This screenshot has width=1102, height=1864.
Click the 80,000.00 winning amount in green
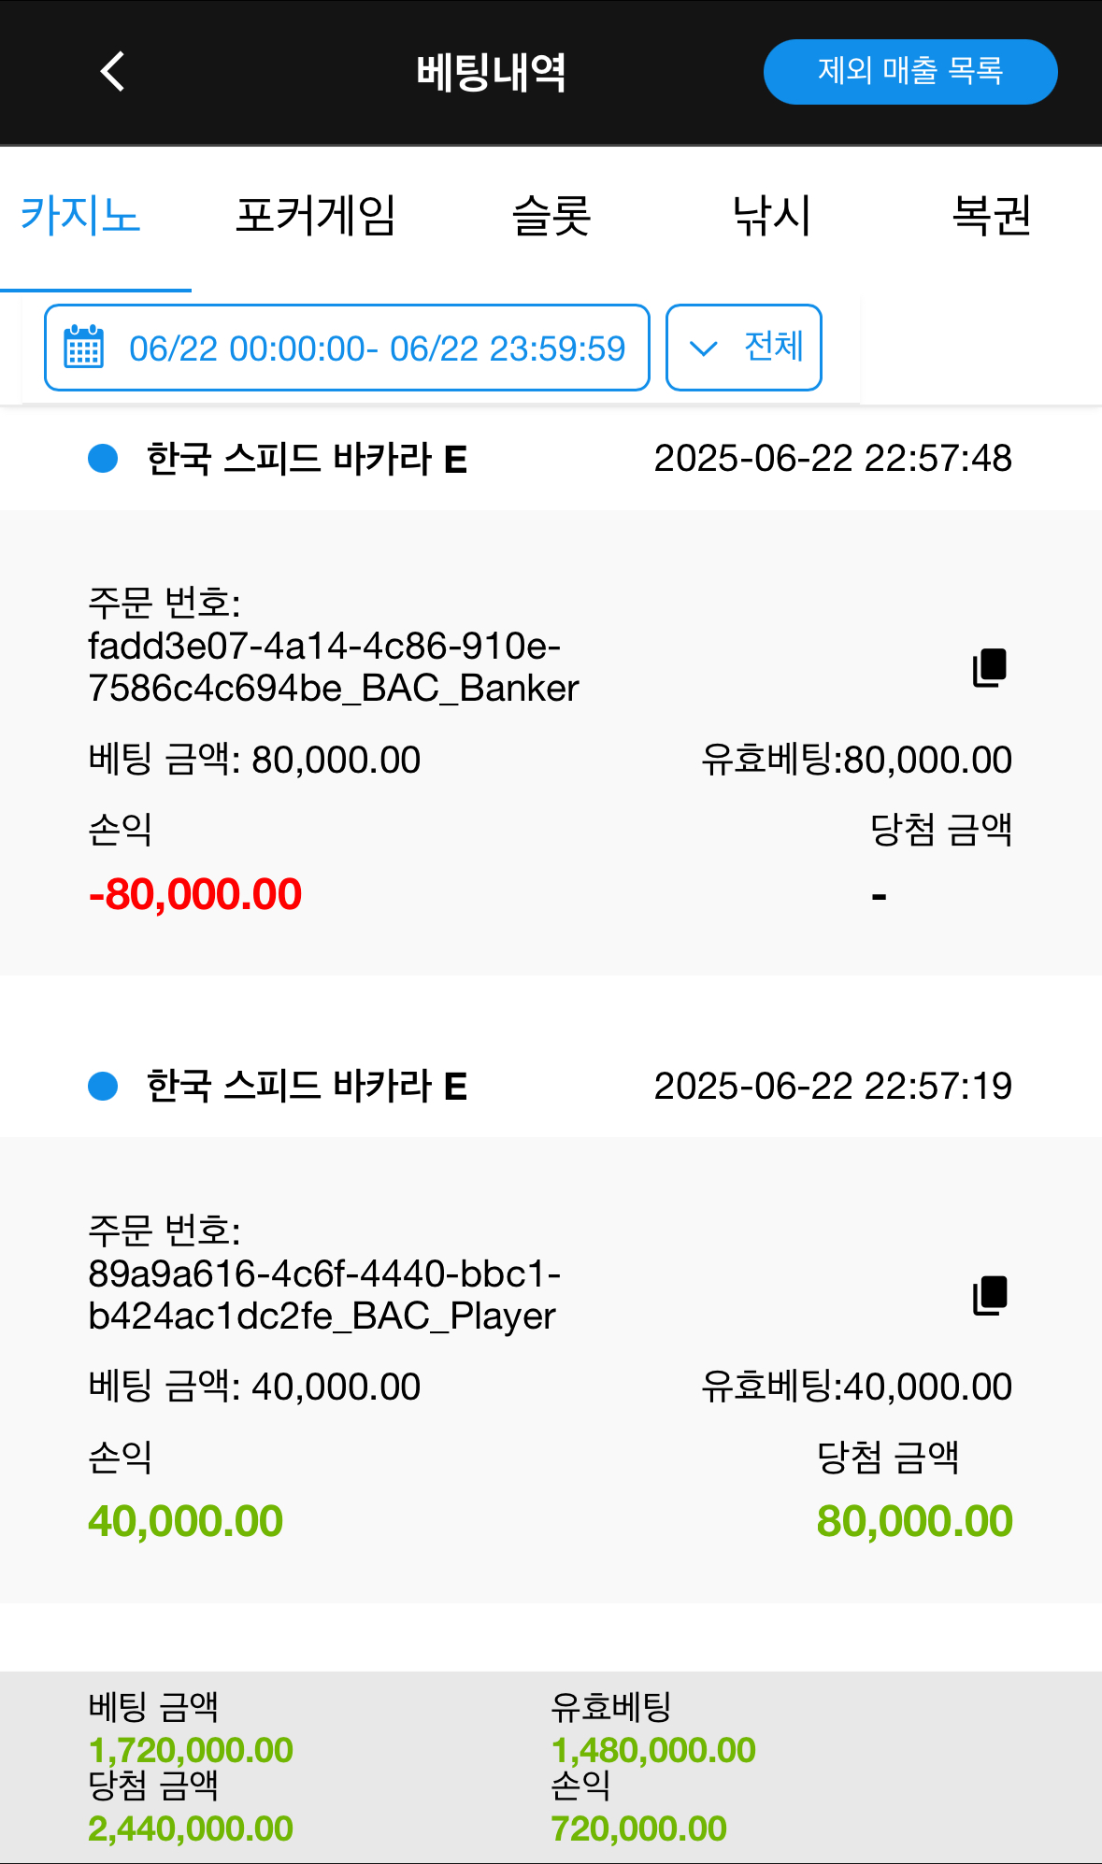[x=914, y=1521]
